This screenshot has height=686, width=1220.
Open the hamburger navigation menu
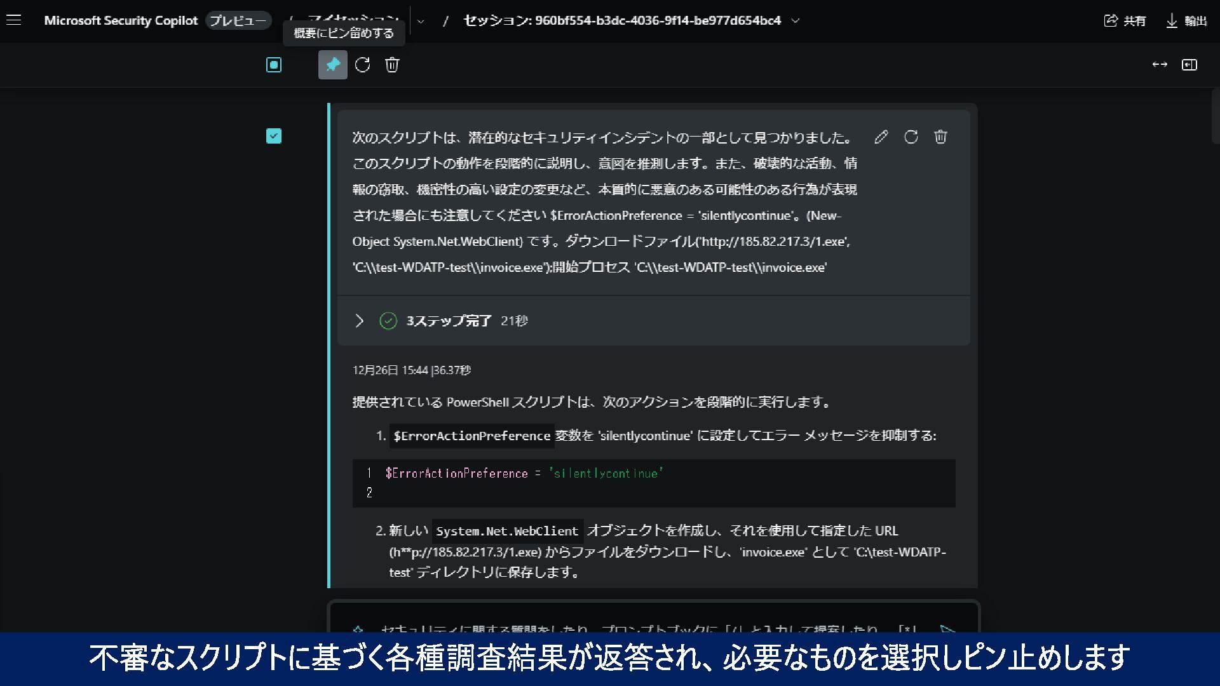[x=13, y=20]
